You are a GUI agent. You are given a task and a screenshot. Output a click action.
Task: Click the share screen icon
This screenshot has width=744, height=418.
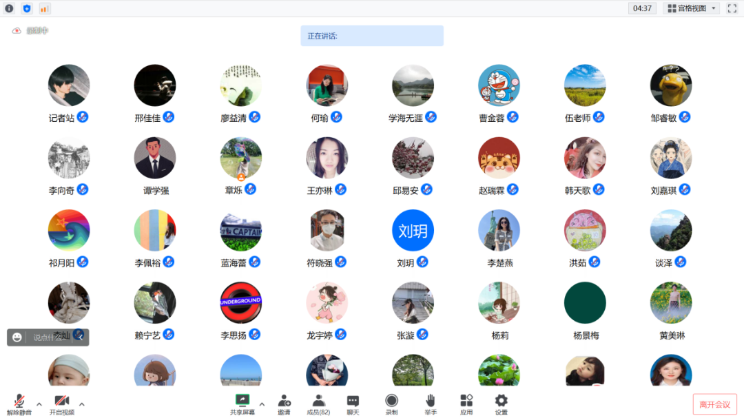[242, 400]
